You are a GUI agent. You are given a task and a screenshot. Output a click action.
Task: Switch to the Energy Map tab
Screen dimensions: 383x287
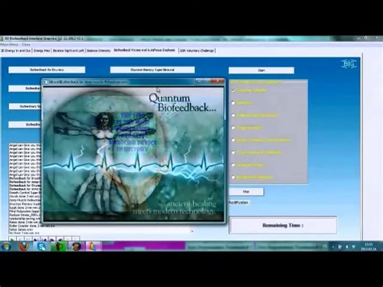click(x=42, y=51)
